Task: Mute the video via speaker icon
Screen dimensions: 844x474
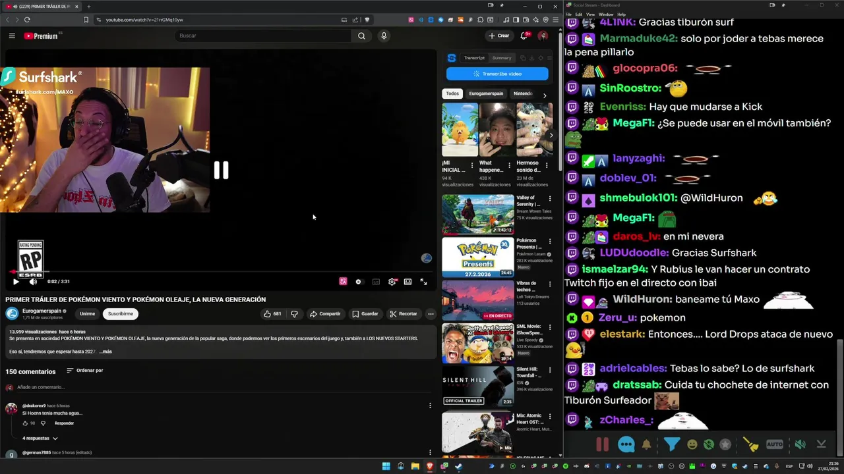Action: tap(33, 282)
